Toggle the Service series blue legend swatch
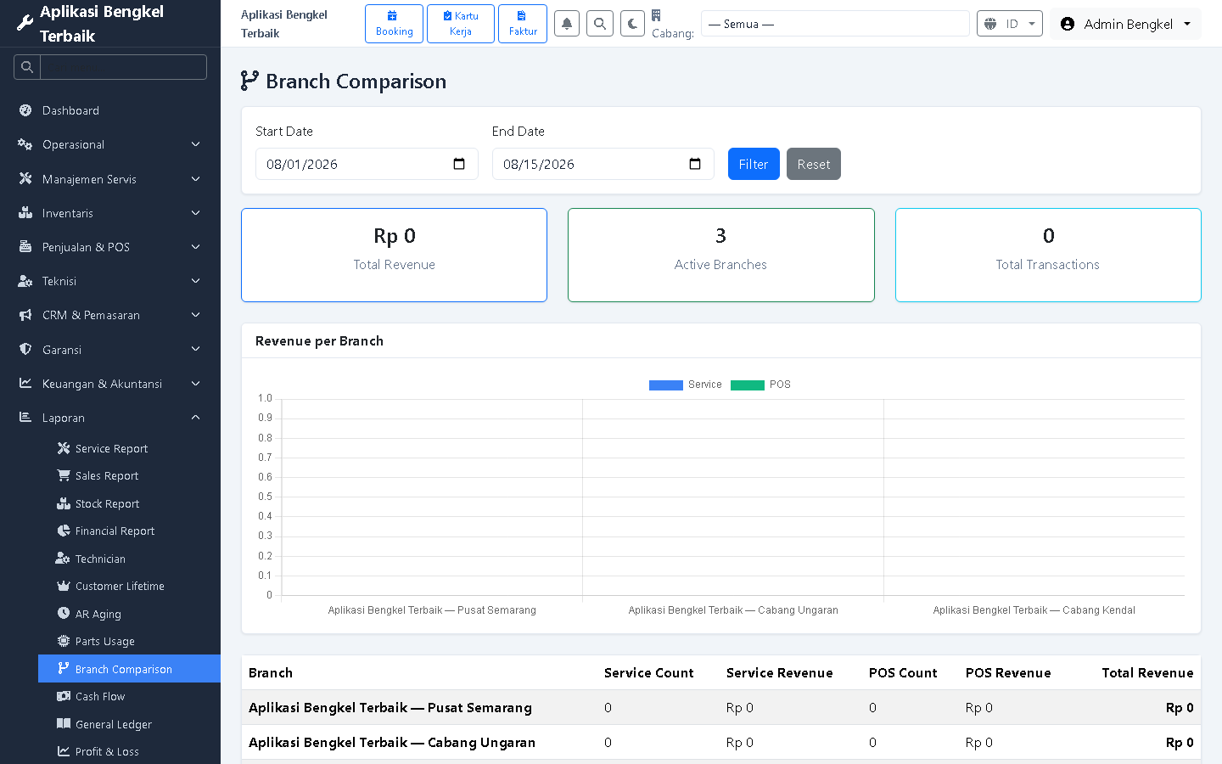The image size is (1222, 764). pyautogui.click(x=666, y=385)
